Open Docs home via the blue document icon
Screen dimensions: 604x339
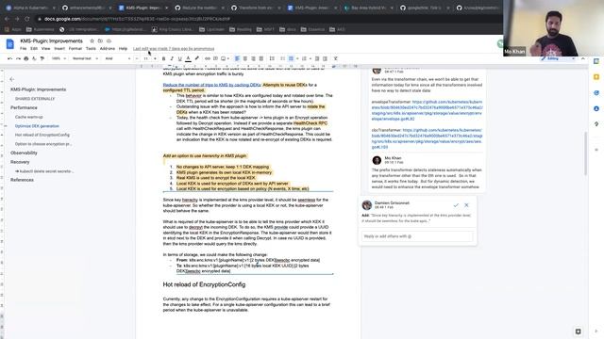coord(10,44)
